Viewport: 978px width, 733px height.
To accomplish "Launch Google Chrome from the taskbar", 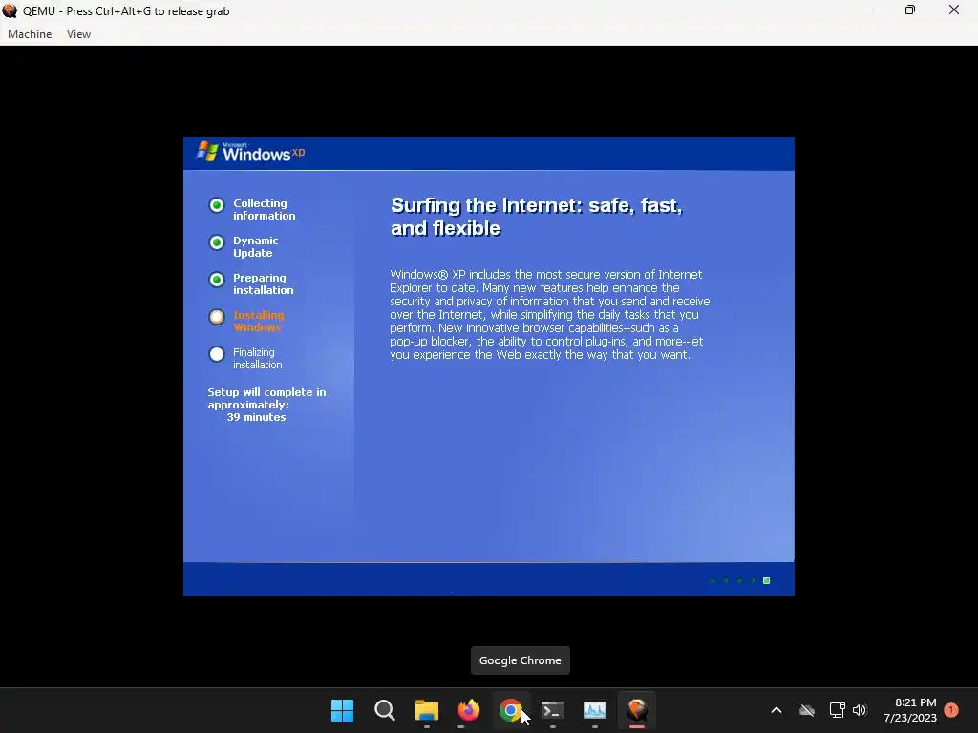I will pyautogui.click(x=510, y=710).
